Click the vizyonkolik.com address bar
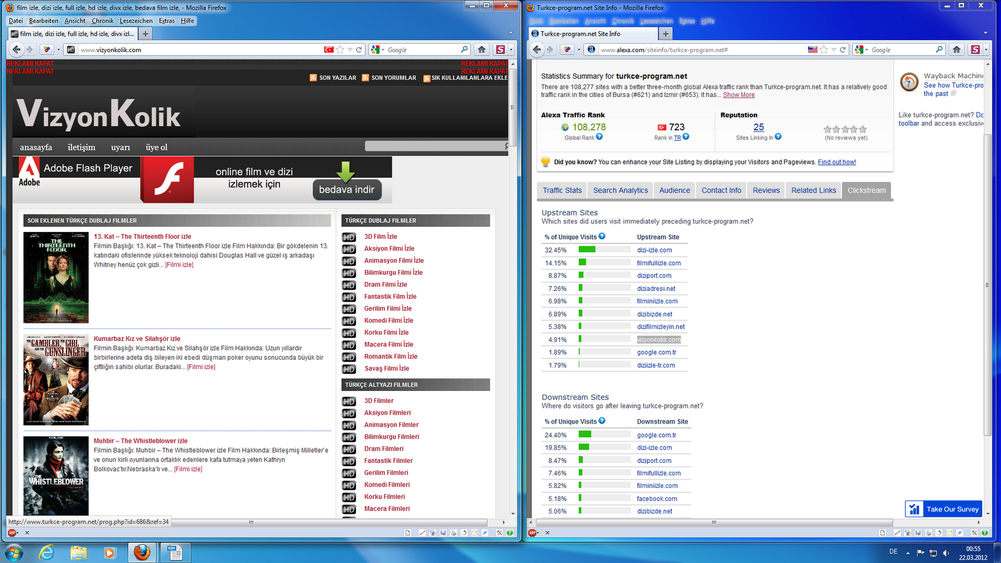 [x=200, y=49]
